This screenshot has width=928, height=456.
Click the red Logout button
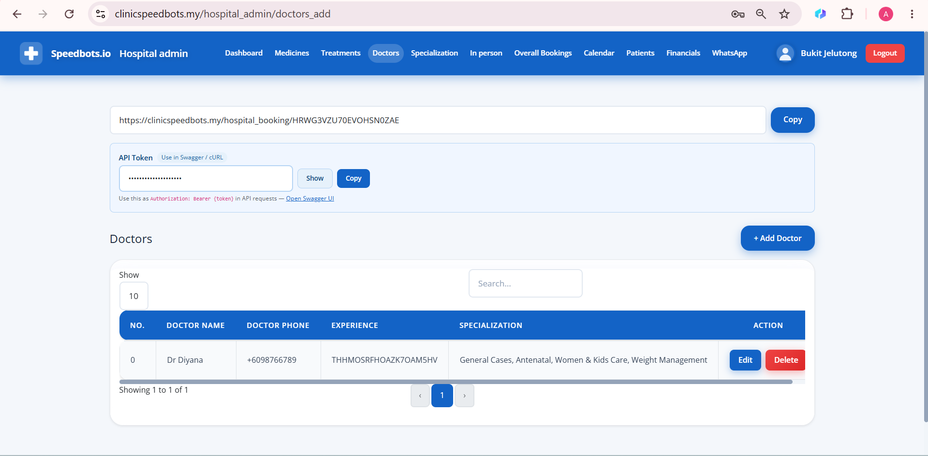click(x=884, y=53)
